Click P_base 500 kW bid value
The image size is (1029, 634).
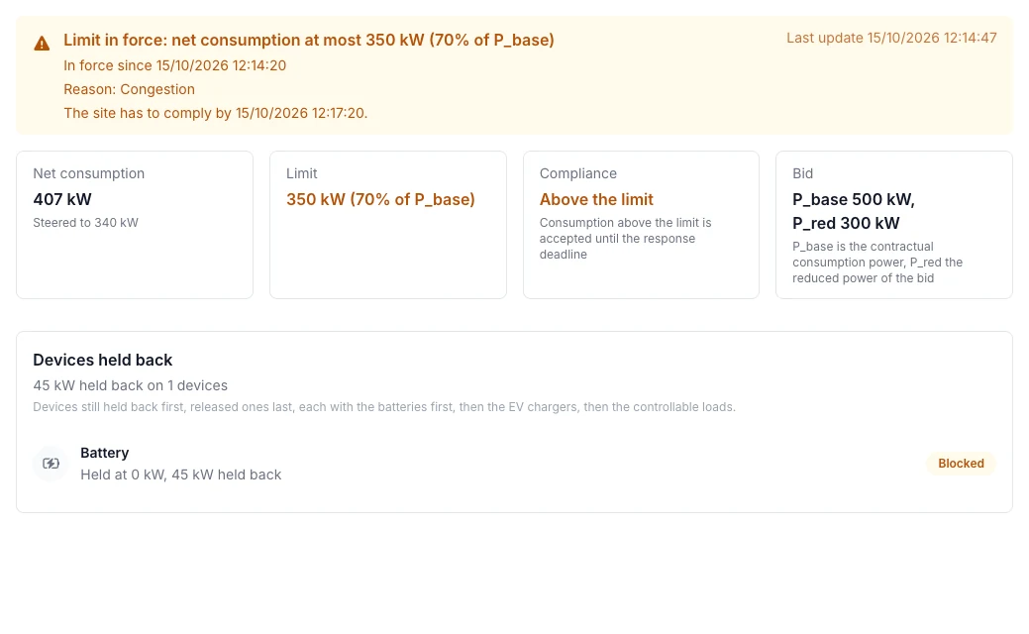point(853,199)
